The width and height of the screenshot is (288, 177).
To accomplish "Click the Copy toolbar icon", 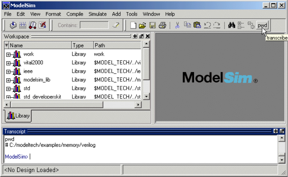I will coord(187,25).
